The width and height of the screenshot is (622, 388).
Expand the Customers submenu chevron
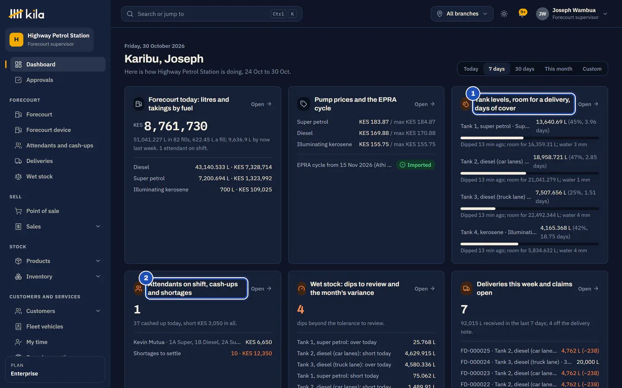point(98,311)
